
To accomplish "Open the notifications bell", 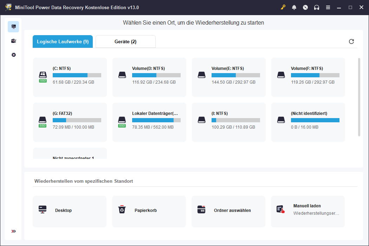I will (294, 7).
